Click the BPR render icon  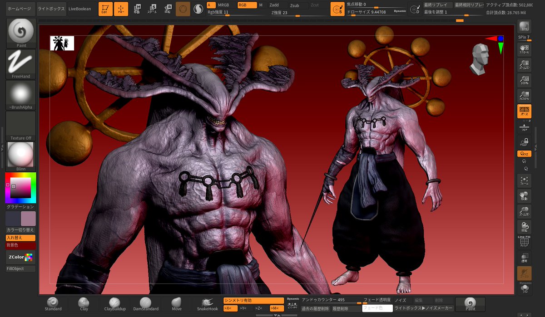point(525,27)
